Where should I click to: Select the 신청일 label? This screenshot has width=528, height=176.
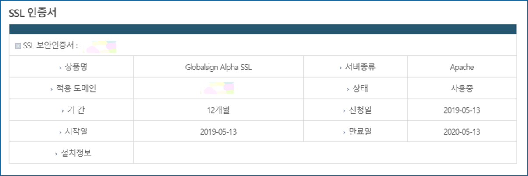coord(359,110)
